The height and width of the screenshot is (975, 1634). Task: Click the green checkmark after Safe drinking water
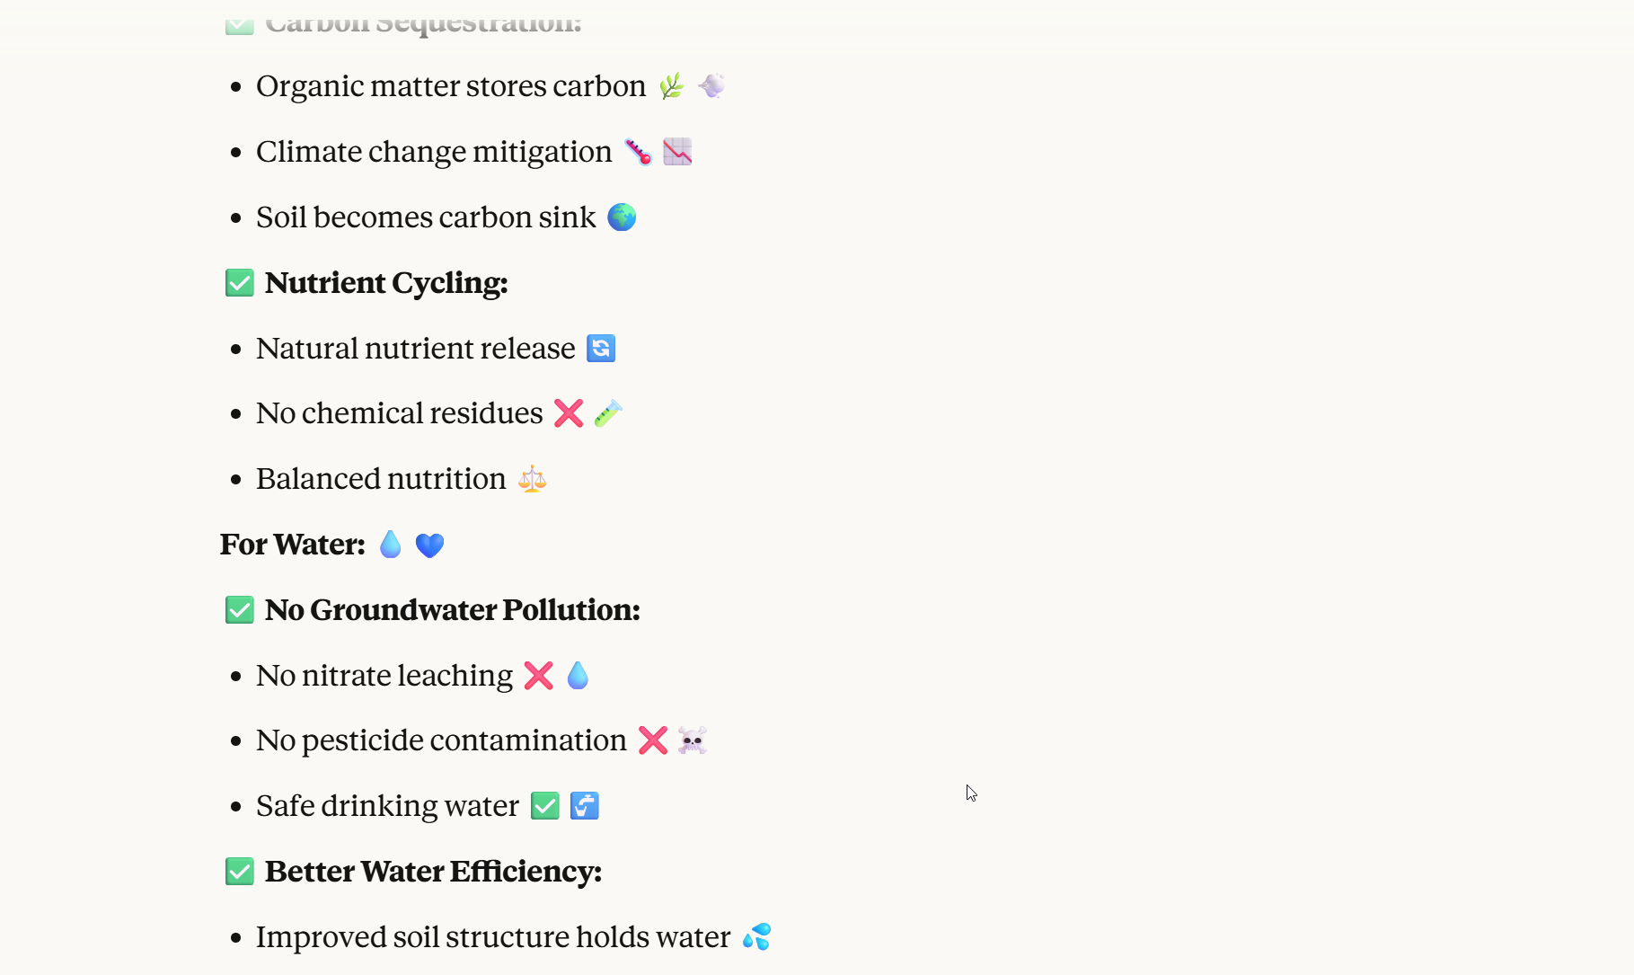coord(545,806)
